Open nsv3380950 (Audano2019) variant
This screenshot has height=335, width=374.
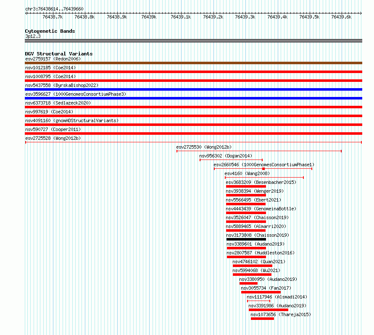[268, 279]
